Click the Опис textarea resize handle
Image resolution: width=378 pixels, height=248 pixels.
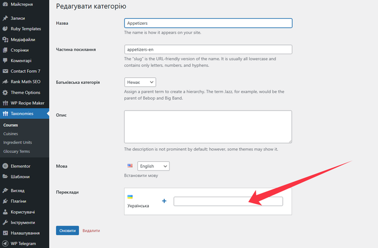coord(290,141)
